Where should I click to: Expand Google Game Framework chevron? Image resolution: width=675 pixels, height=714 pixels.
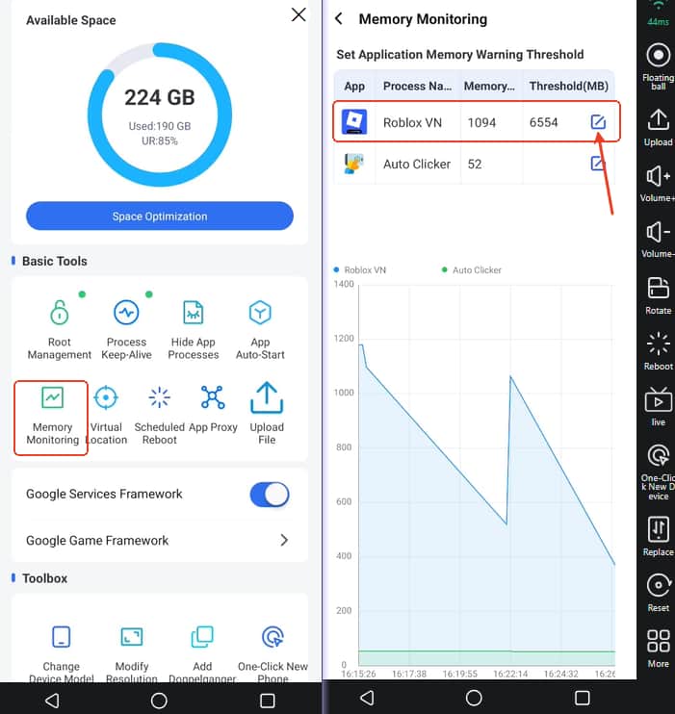(x=284, y=541)
